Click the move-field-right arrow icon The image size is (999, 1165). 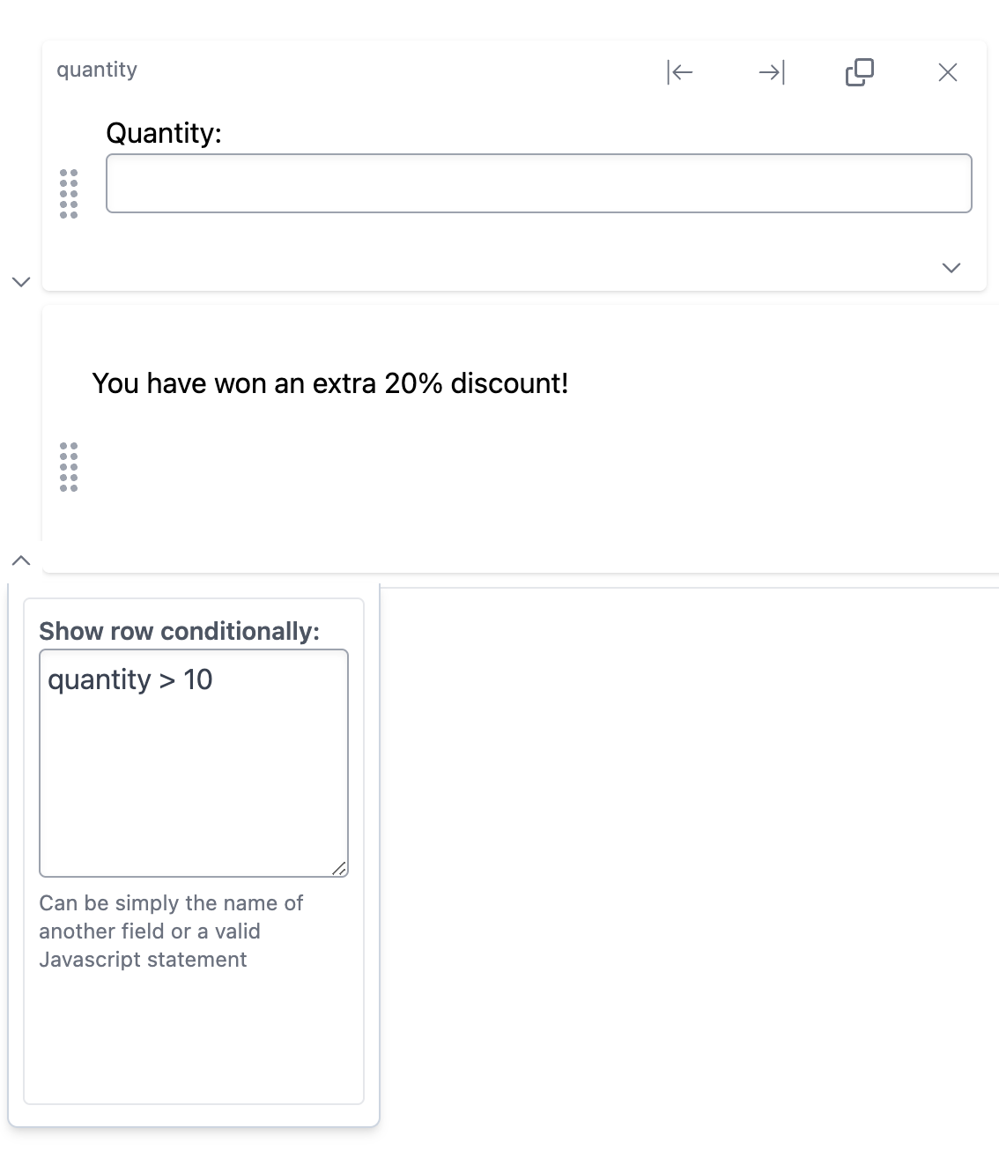(x=772, y=72)
